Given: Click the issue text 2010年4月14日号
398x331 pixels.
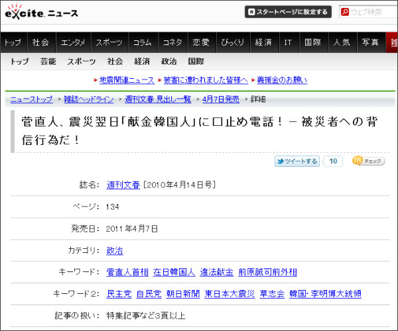Looking at the screenshot, I should click(179, 185).
